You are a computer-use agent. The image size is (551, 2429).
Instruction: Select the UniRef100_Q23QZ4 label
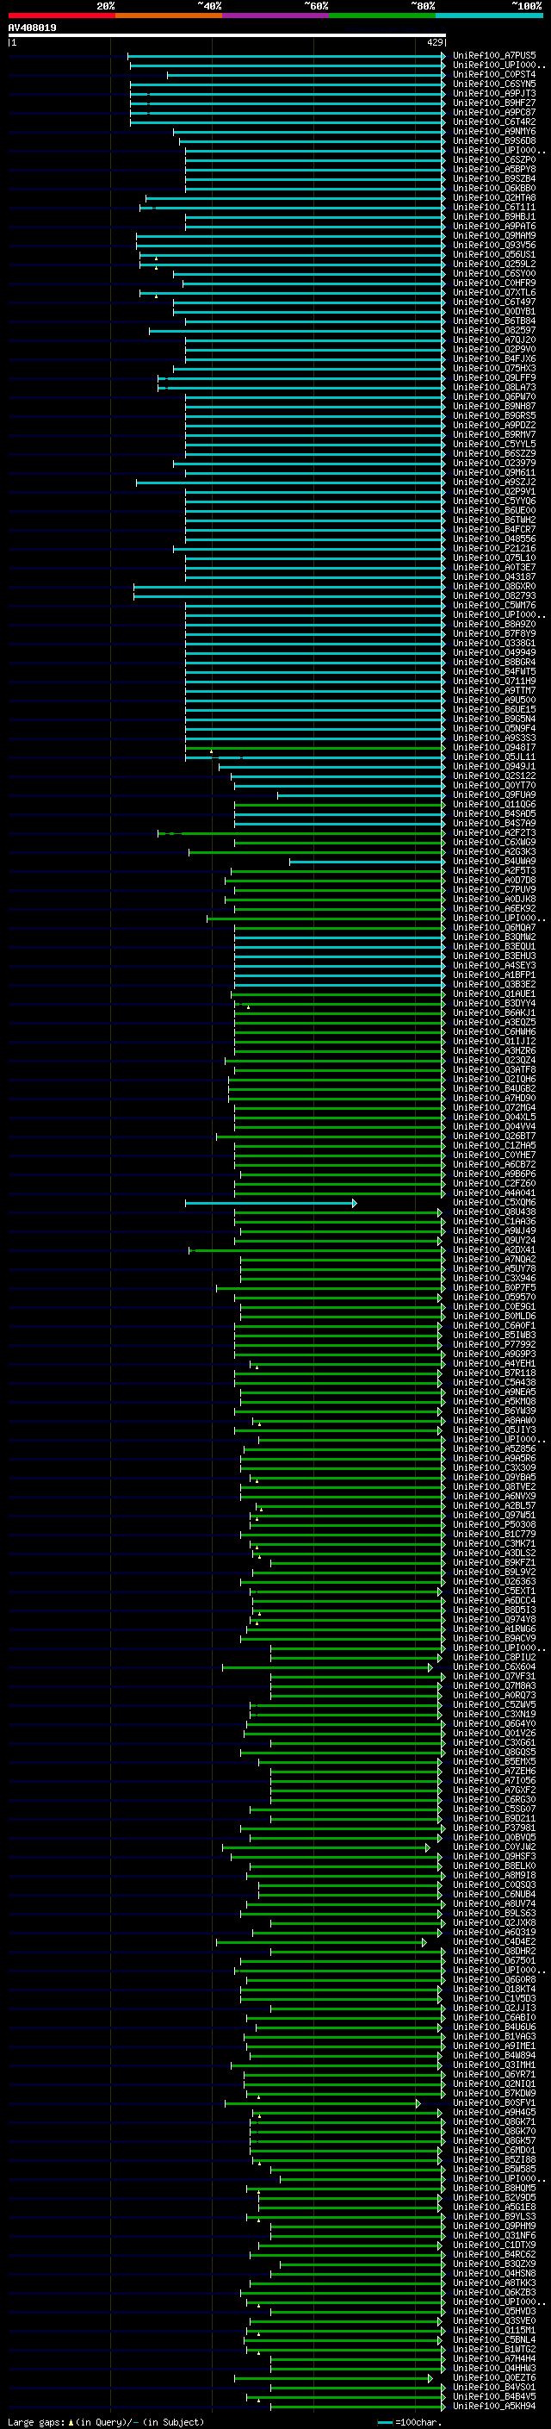coord(494,1060)
